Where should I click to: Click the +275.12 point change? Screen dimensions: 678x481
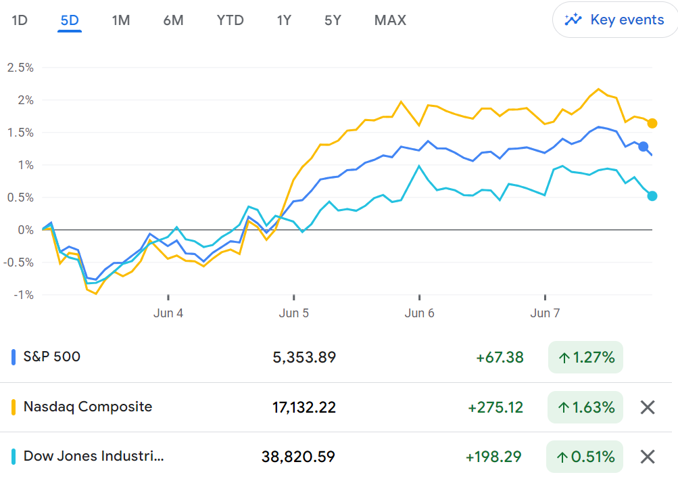coord(495,407)
